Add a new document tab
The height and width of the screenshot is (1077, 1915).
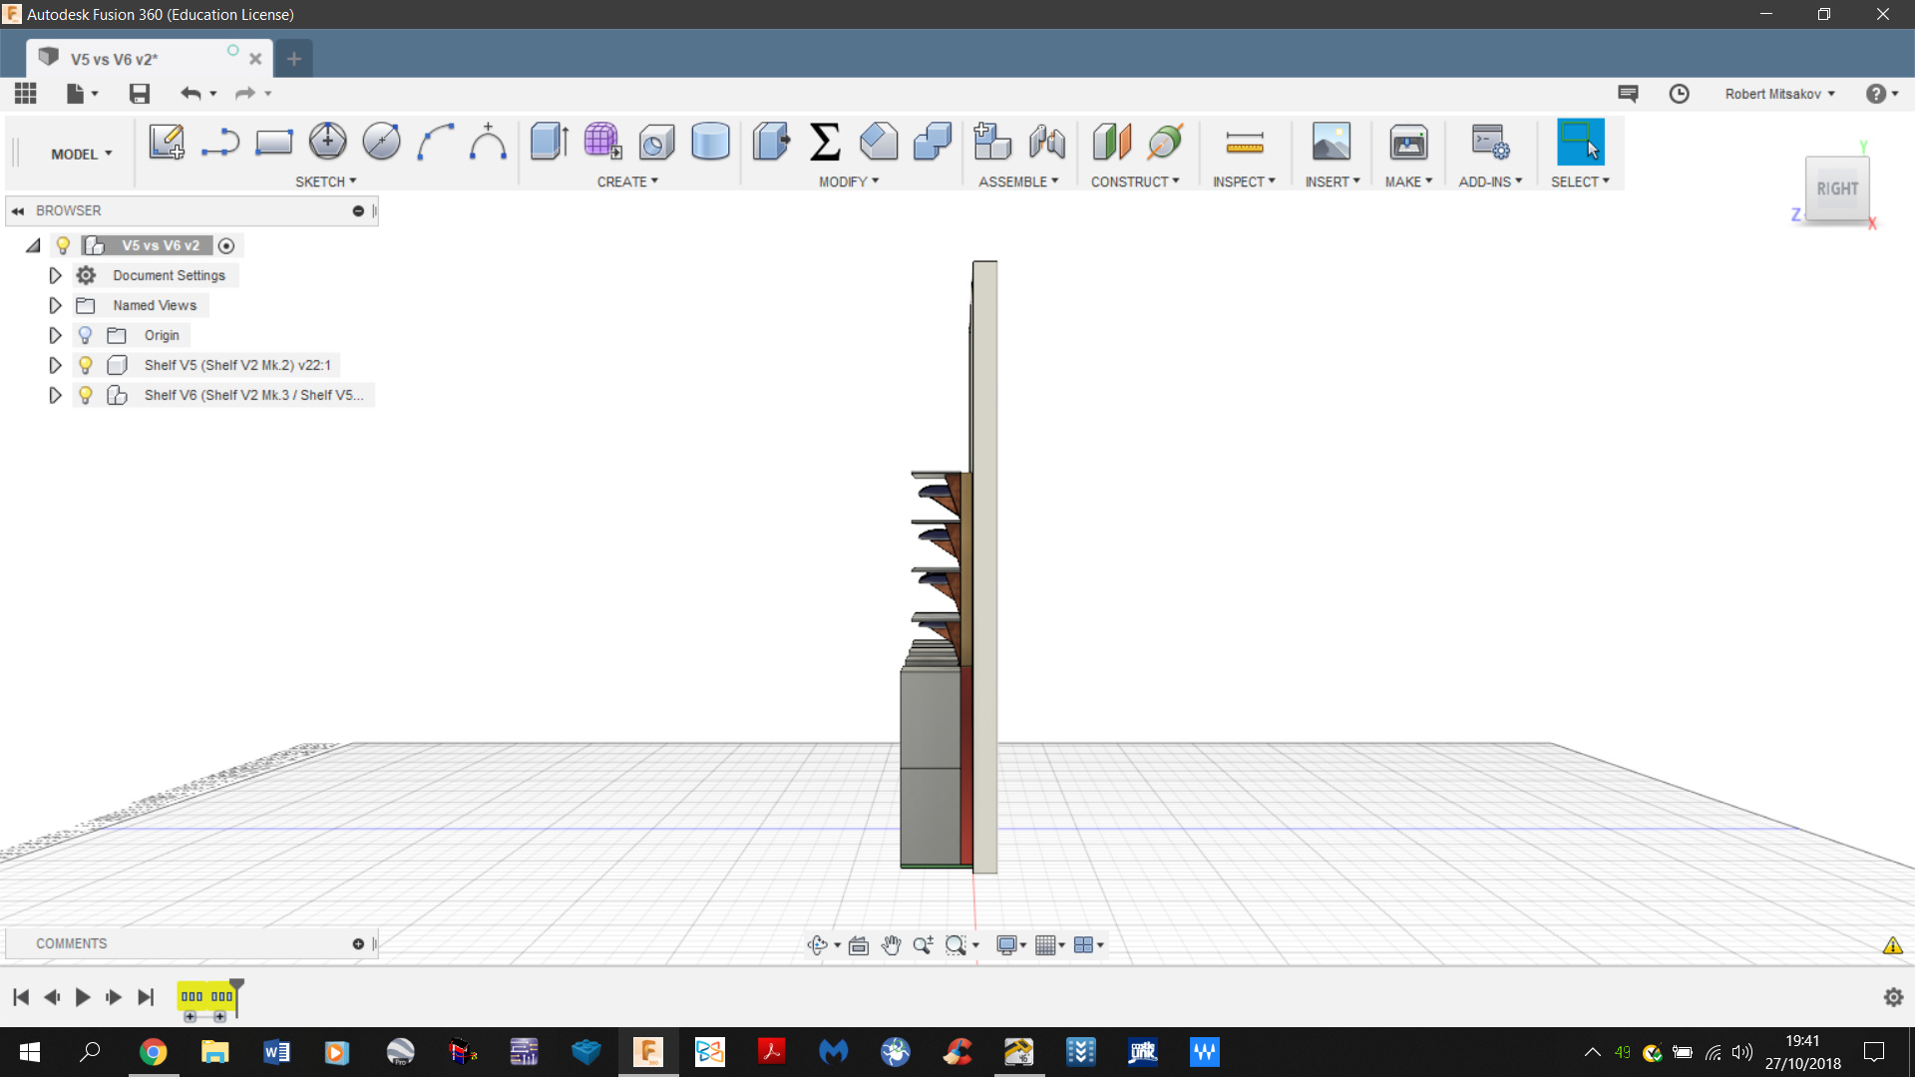point(294,59)
